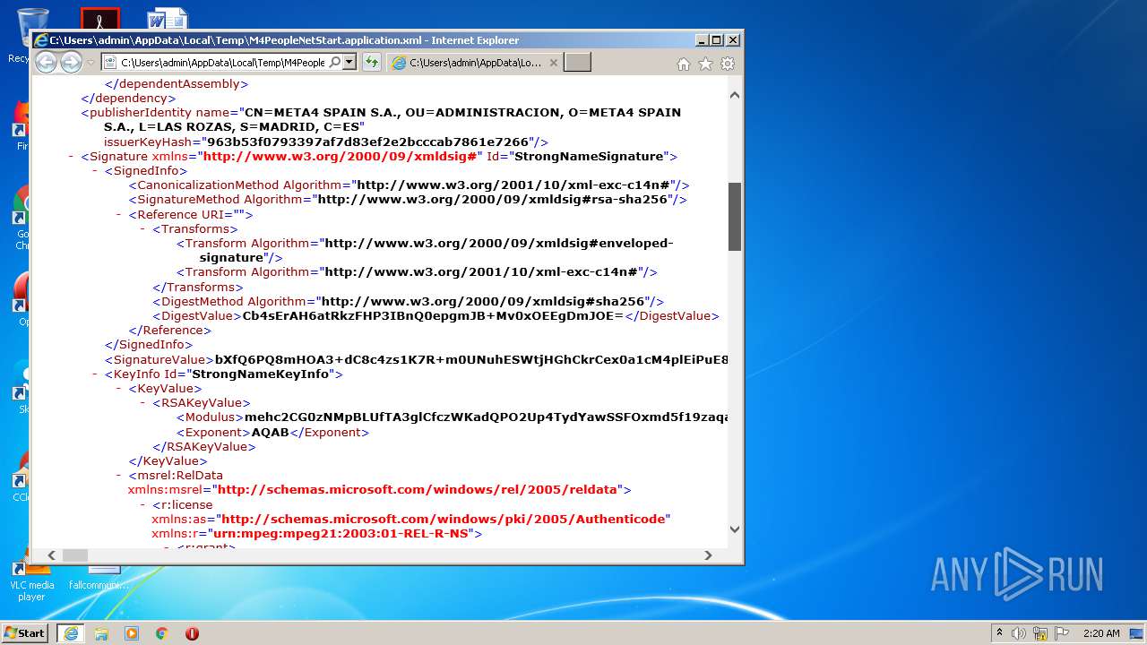Click the xml-exc-c14n# CanonicalizationMethod value
1147x645 pixels.
click(x=513, y=185)
